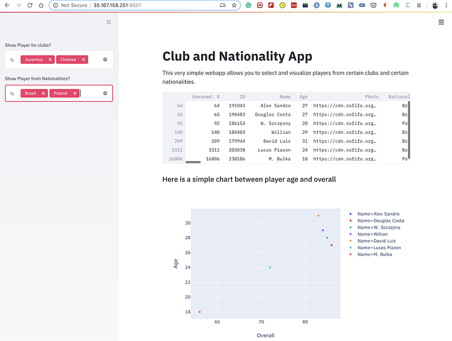
Task: Go to the browser home page
Action: (41, 5)
